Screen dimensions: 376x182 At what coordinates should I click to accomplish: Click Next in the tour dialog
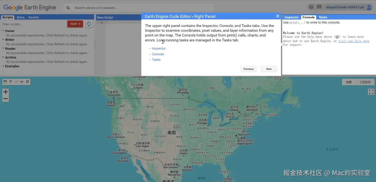[x=269, y=69]
